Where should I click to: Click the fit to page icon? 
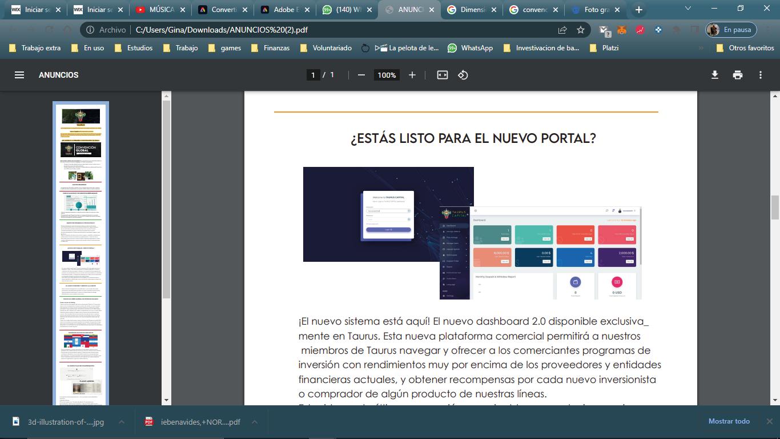point(443,75)
